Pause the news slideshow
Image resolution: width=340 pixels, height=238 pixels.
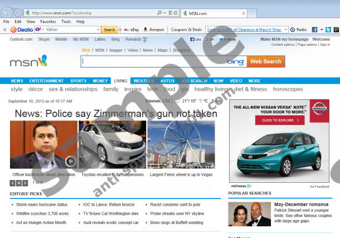tap(19, 182)
